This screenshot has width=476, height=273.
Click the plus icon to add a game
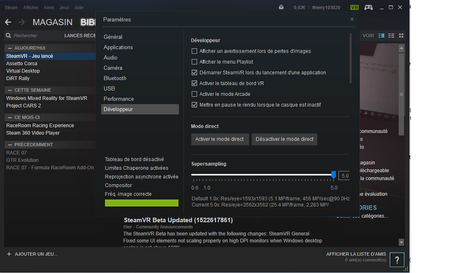9,254
